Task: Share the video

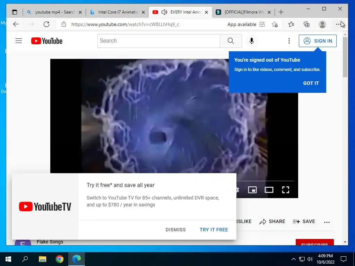Action: tap(272, 221)
